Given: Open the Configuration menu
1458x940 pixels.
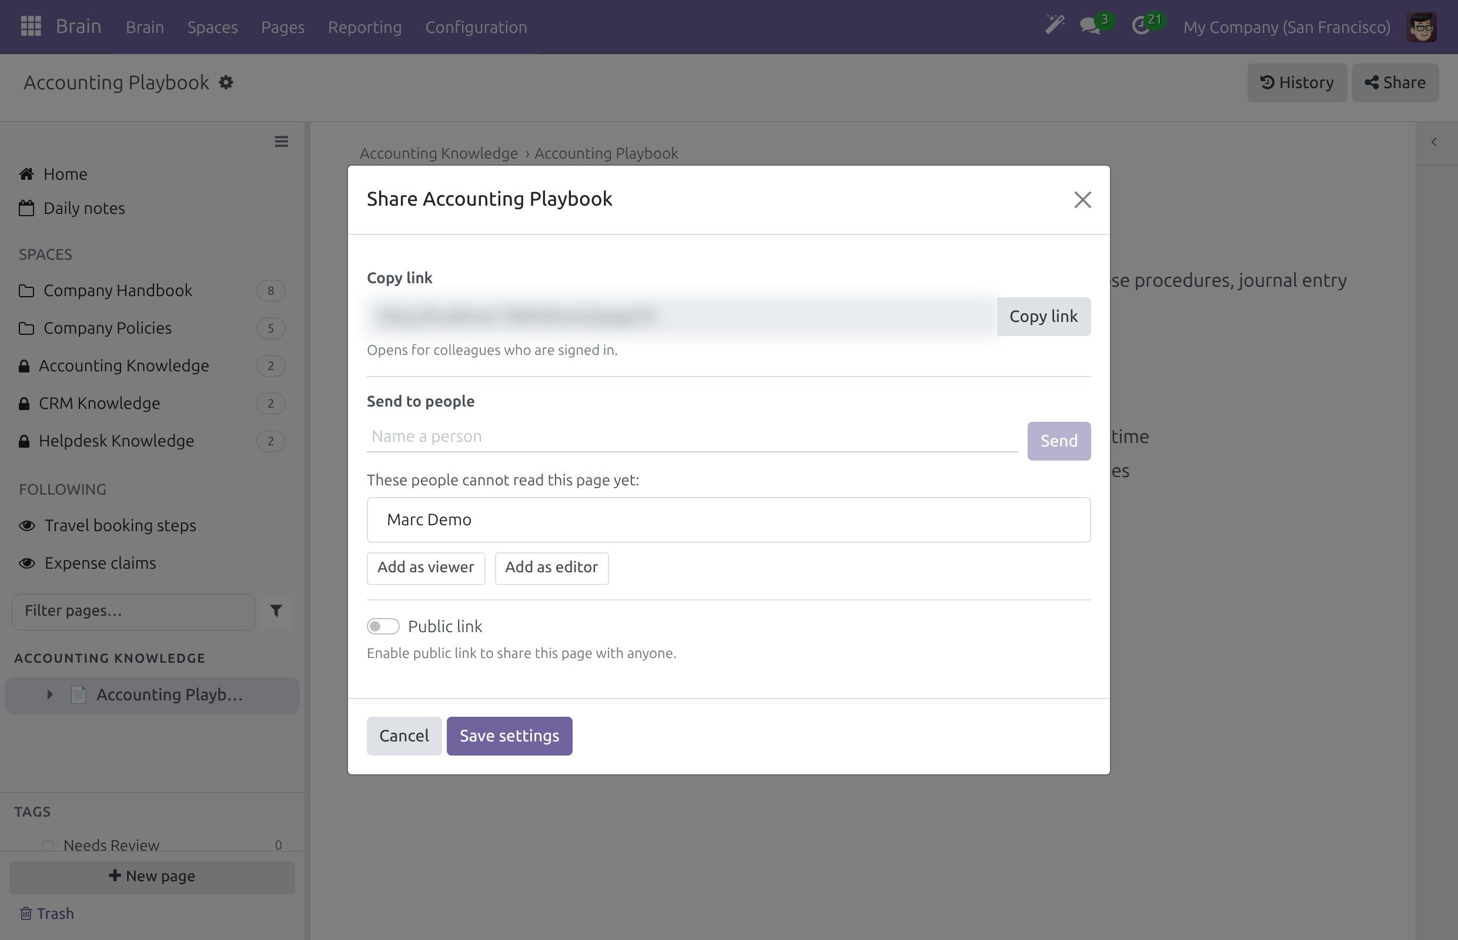Looking at the screenshot, I should (x=476, y=27).
